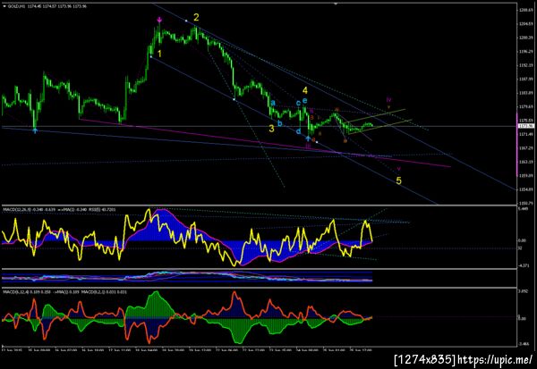Select the blue sub-wave label d

[298, 131]
